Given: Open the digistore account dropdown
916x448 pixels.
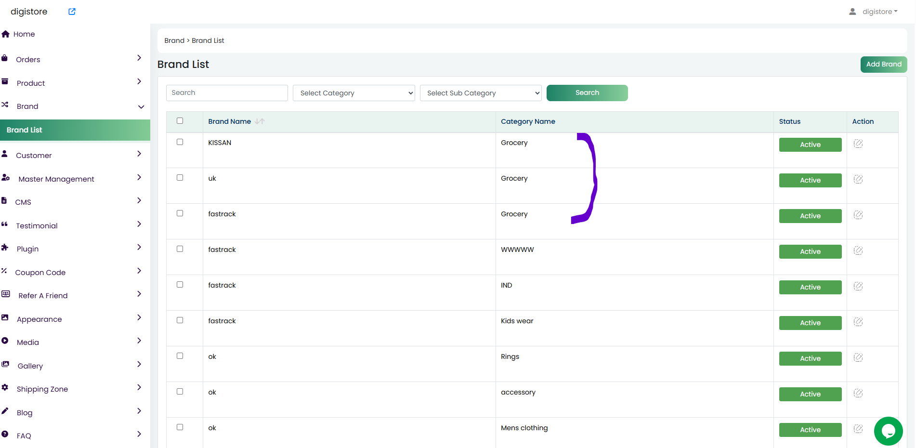Looking at the screenshot, I should click(879, 12).
